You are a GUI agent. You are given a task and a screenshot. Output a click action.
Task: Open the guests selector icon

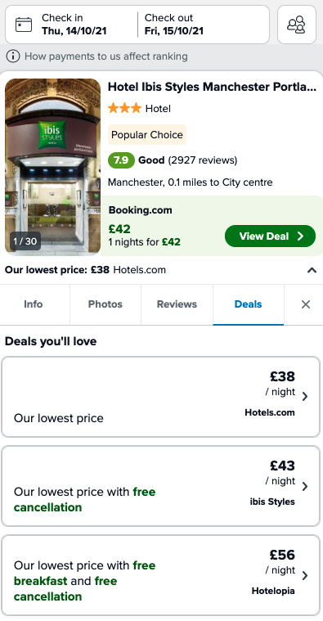point(297,25)
